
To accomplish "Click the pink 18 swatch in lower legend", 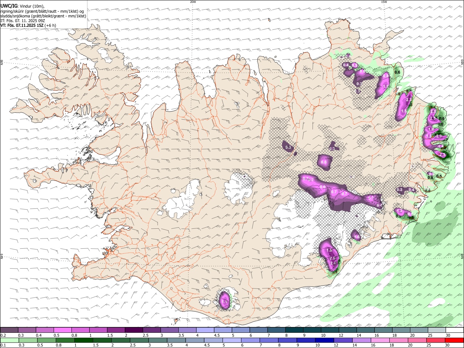I will pyautogui.click(x=398, y=340).
